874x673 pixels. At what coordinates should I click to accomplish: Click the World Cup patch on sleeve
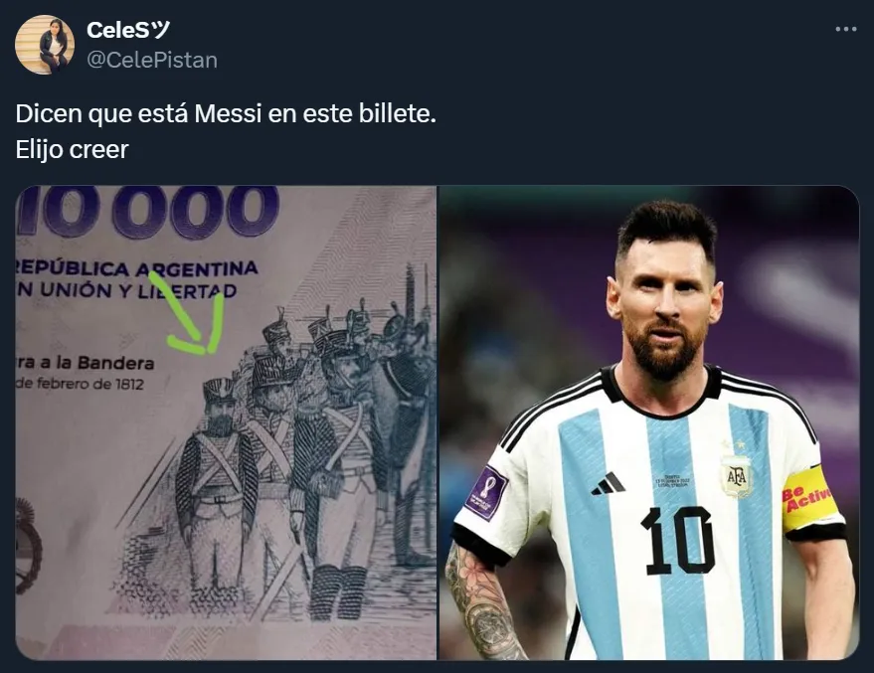(488, 492)
